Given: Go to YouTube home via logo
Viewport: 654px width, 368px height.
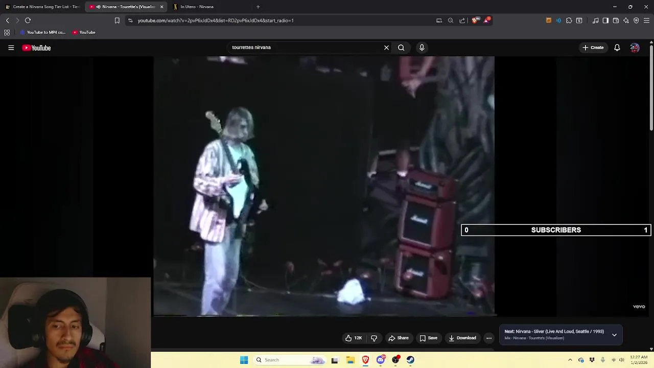Looking at the screenshot, I should pos(36,48).
